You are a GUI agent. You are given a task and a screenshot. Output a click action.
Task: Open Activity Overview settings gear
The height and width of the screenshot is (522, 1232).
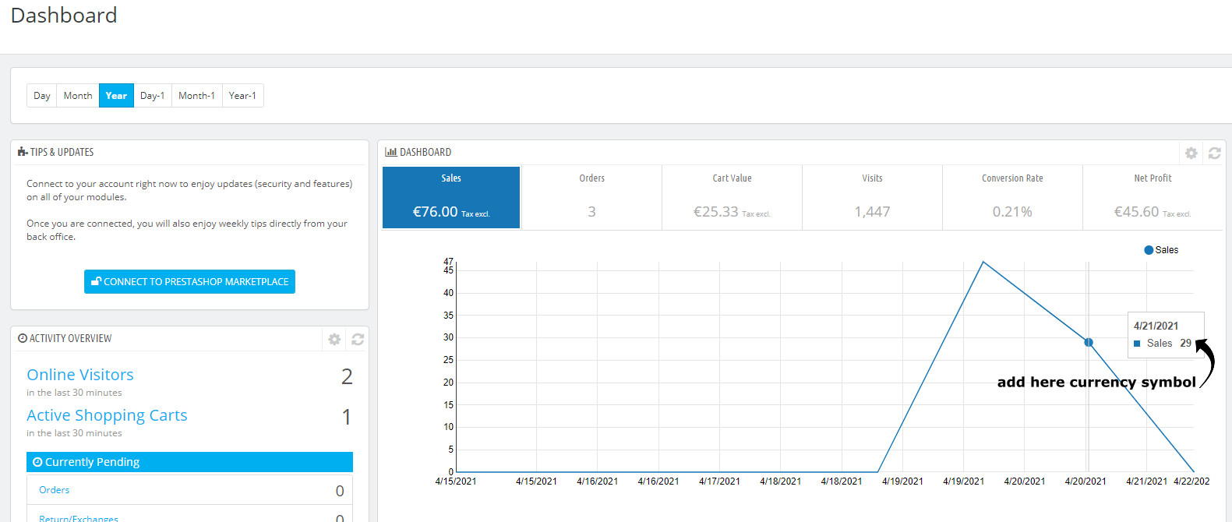click(x=334, y=339)
